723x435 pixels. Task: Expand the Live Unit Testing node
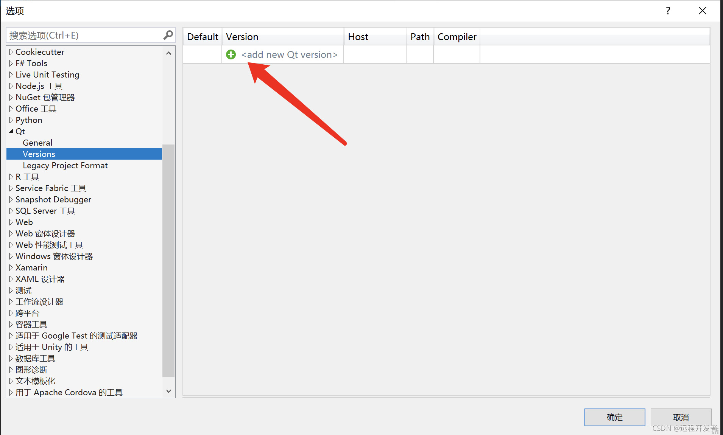point(11,75)
